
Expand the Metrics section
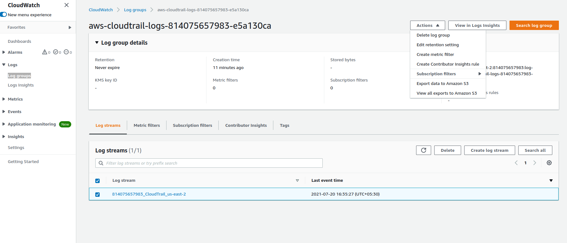(x=4, y=99)
